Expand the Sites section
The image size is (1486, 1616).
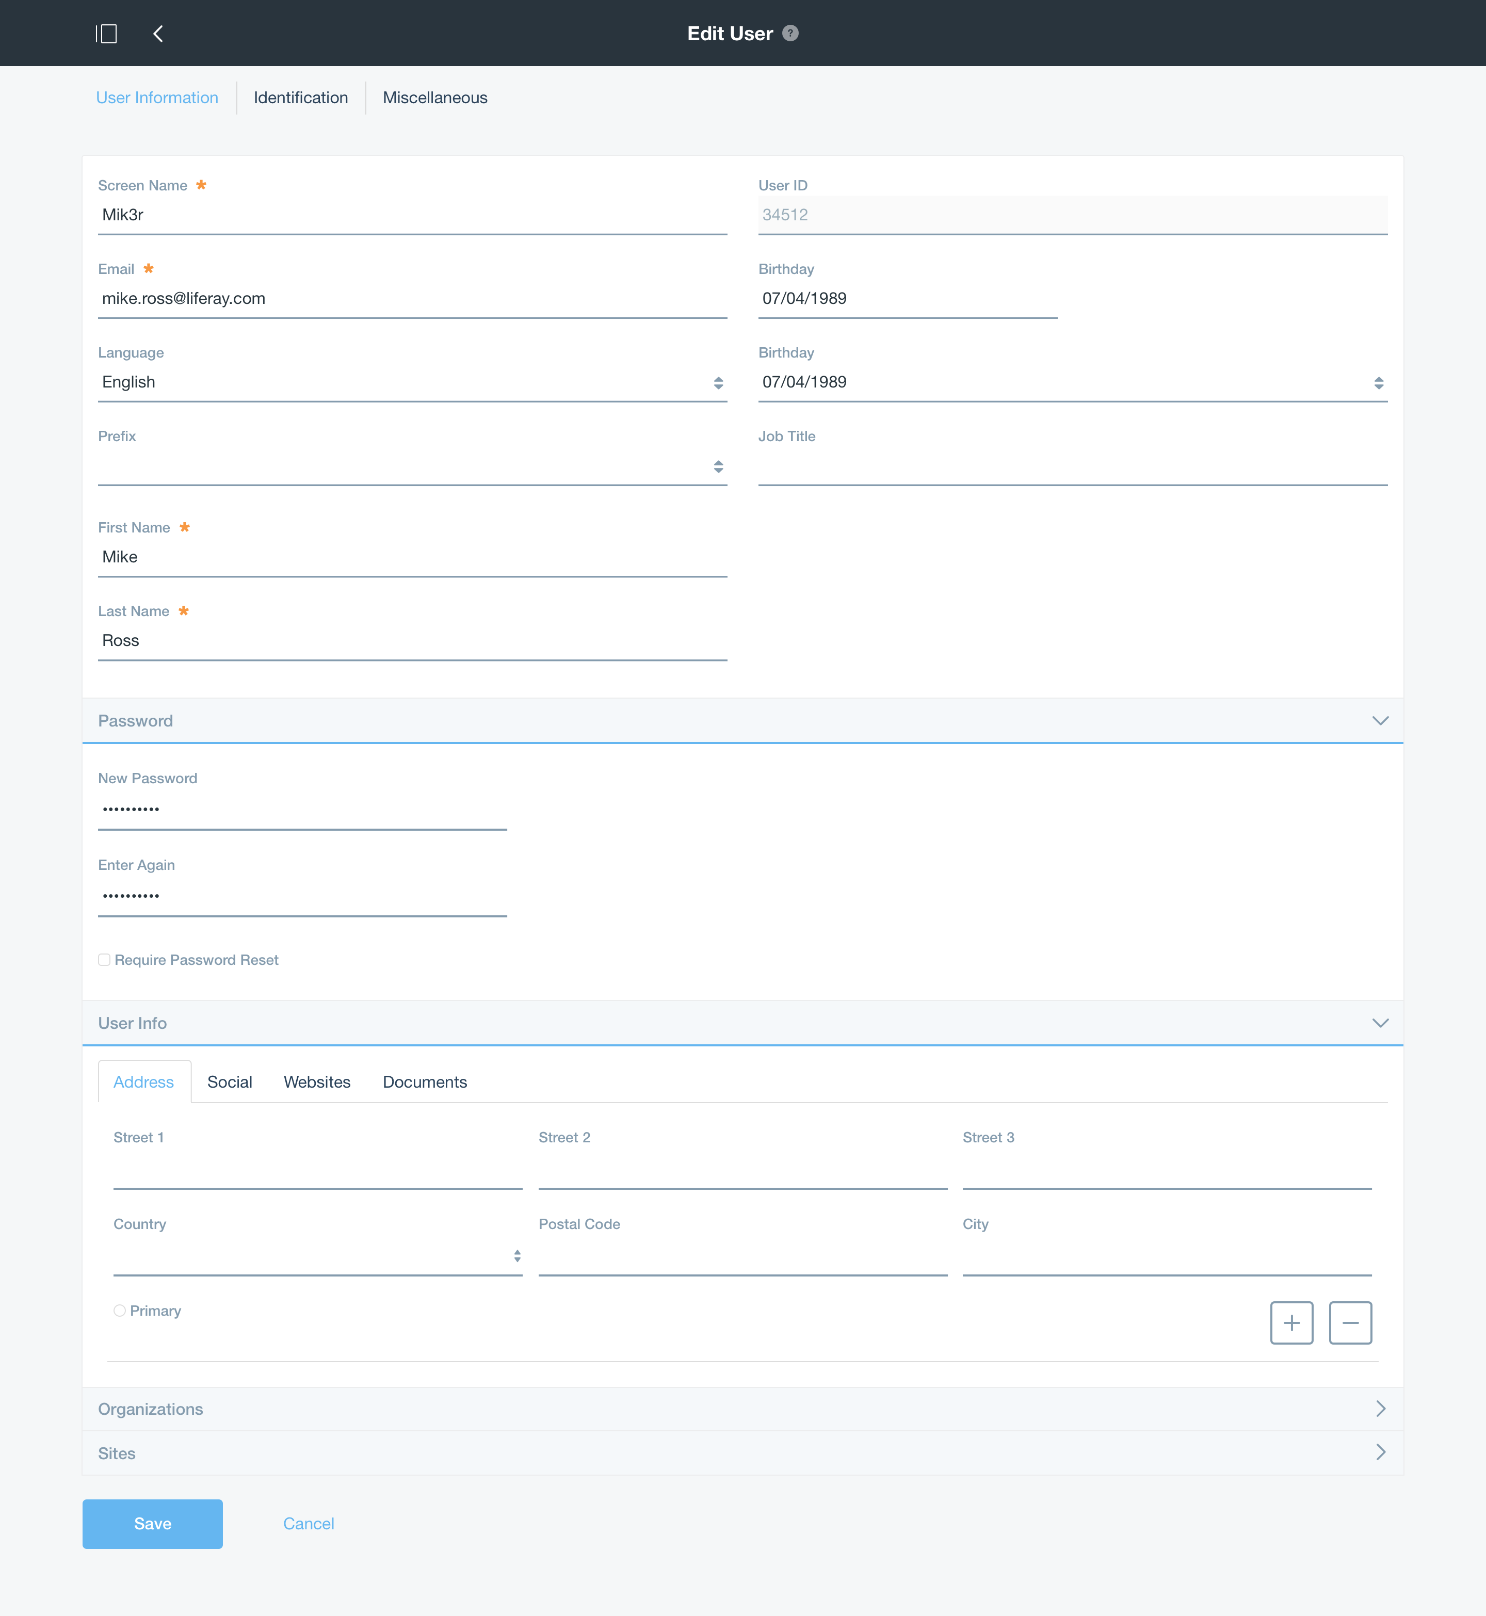pyautogui.click(x=1381, y=1452)
